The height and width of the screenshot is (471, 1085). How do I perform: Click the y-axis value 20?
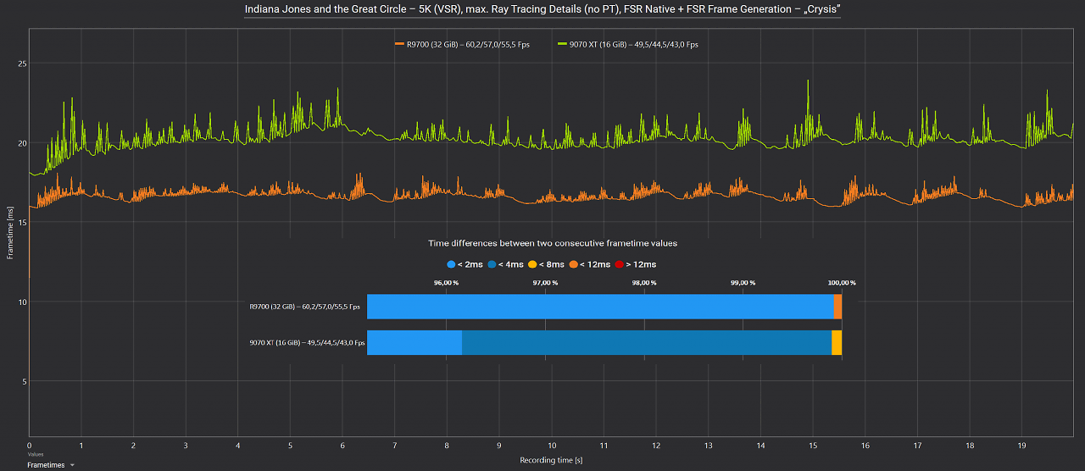23,143
